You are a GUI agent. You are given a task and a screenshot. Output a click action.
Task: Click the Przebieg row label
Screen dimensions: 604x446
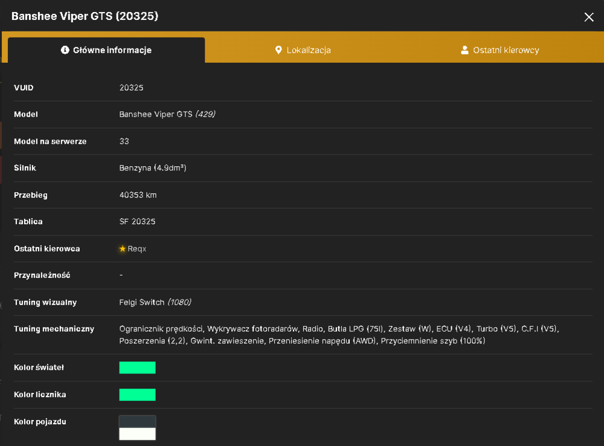point(31,195)
